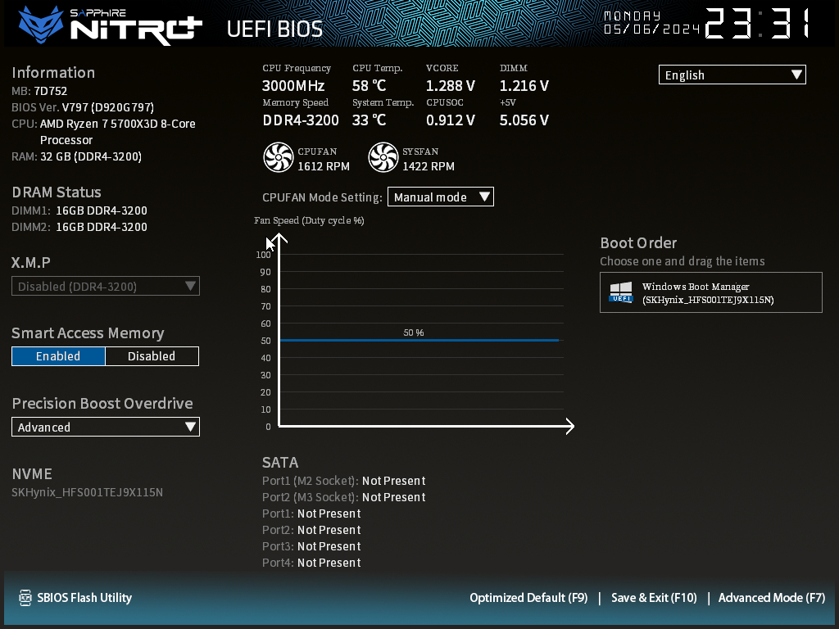The height and width of the screenshot is (629, 839).
Task: Click the 23:31 clock display
Action: coord(758,23)
